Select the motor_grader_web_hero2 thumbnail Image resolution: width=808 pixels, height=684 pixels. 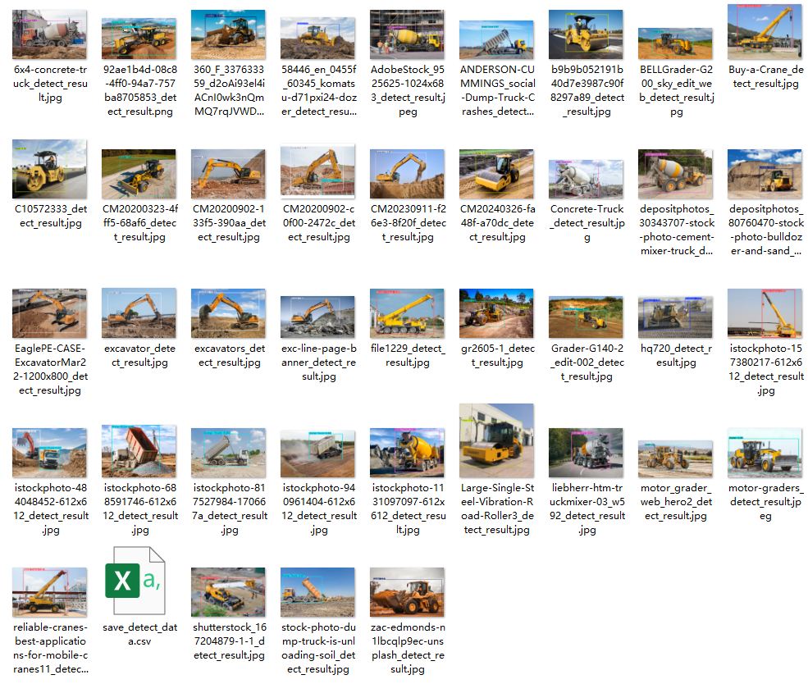(x=676, y=459)
